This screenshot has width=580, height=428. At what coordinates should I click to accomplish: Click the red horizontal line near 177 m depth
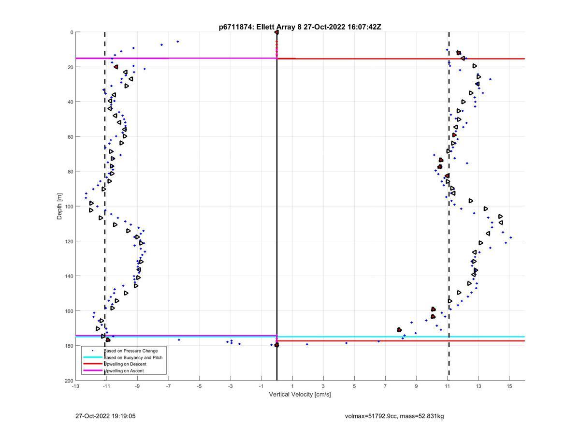(401, 341)
